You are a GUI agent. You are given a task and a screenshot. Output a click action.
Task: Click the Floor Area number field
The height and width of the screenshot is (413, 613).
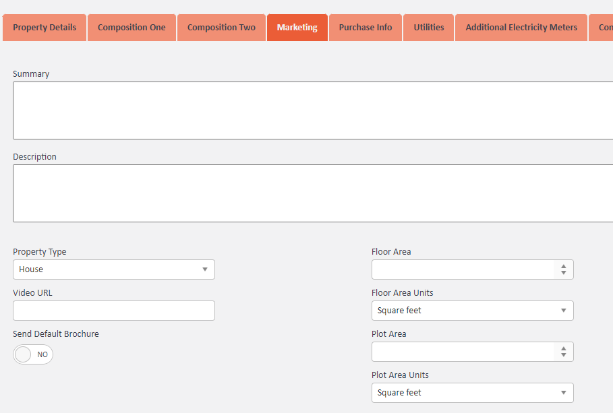point(463,269)
